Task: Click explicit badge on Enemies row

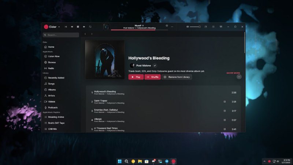Action: point(225,111)
